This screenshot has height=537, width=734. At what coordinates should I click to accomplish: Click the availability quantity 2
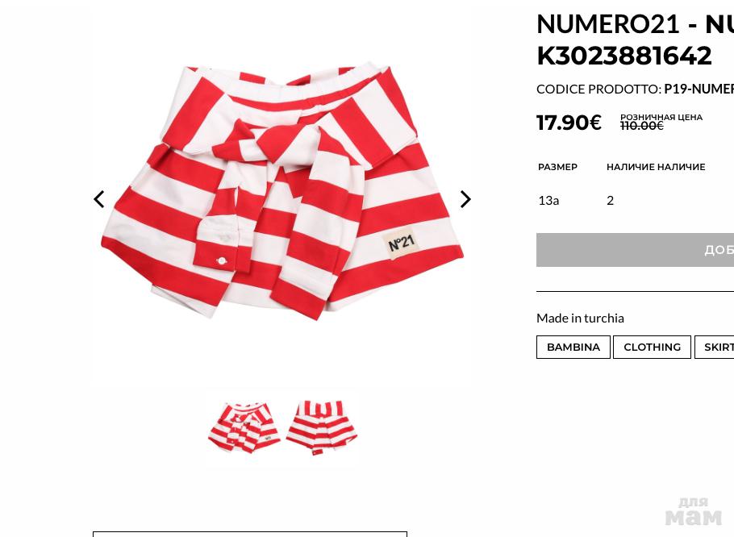pos(610,200)
